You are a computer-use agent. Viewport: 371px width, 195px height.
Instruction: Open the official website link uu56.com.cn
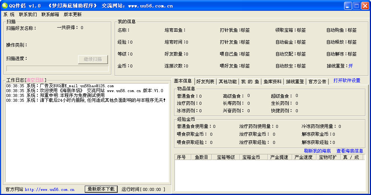(50, 189)
